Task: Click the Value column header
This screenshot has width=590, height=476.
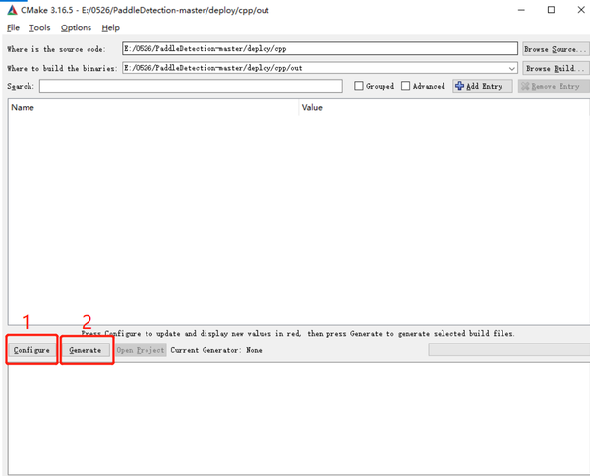Action: coord(444,108)
